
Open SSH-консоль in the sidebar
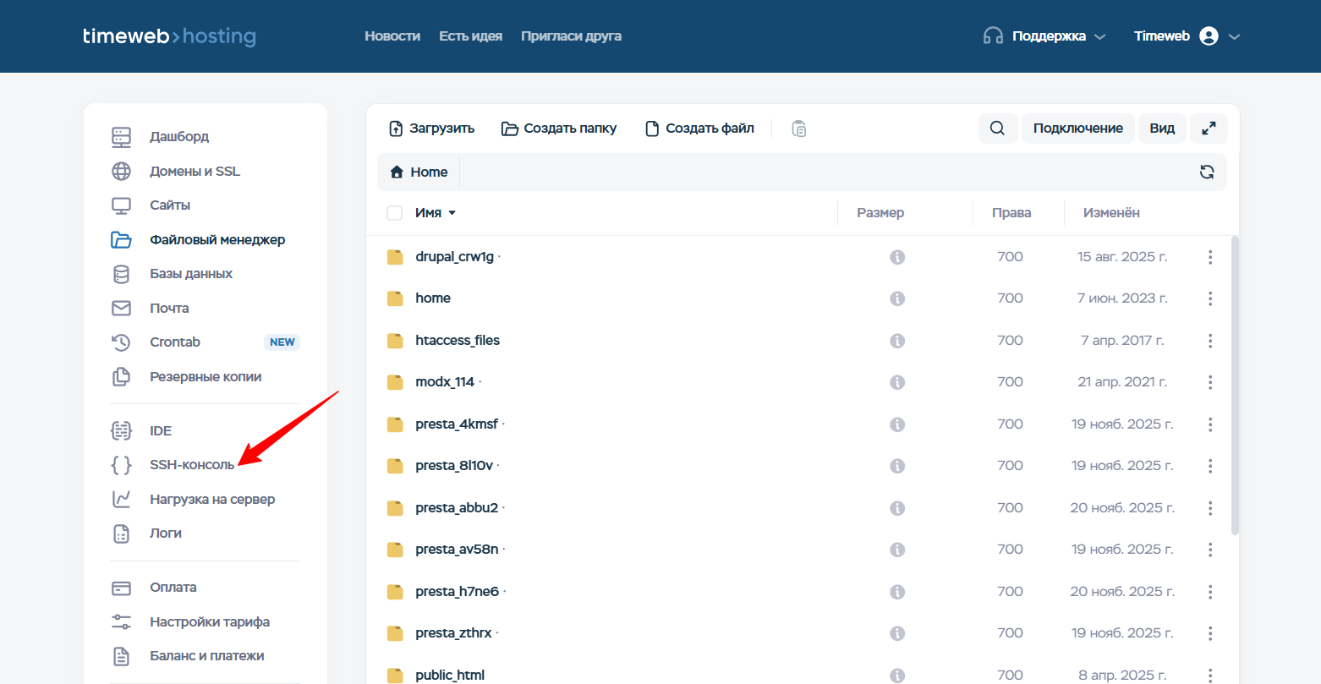(x=192, y=465)
